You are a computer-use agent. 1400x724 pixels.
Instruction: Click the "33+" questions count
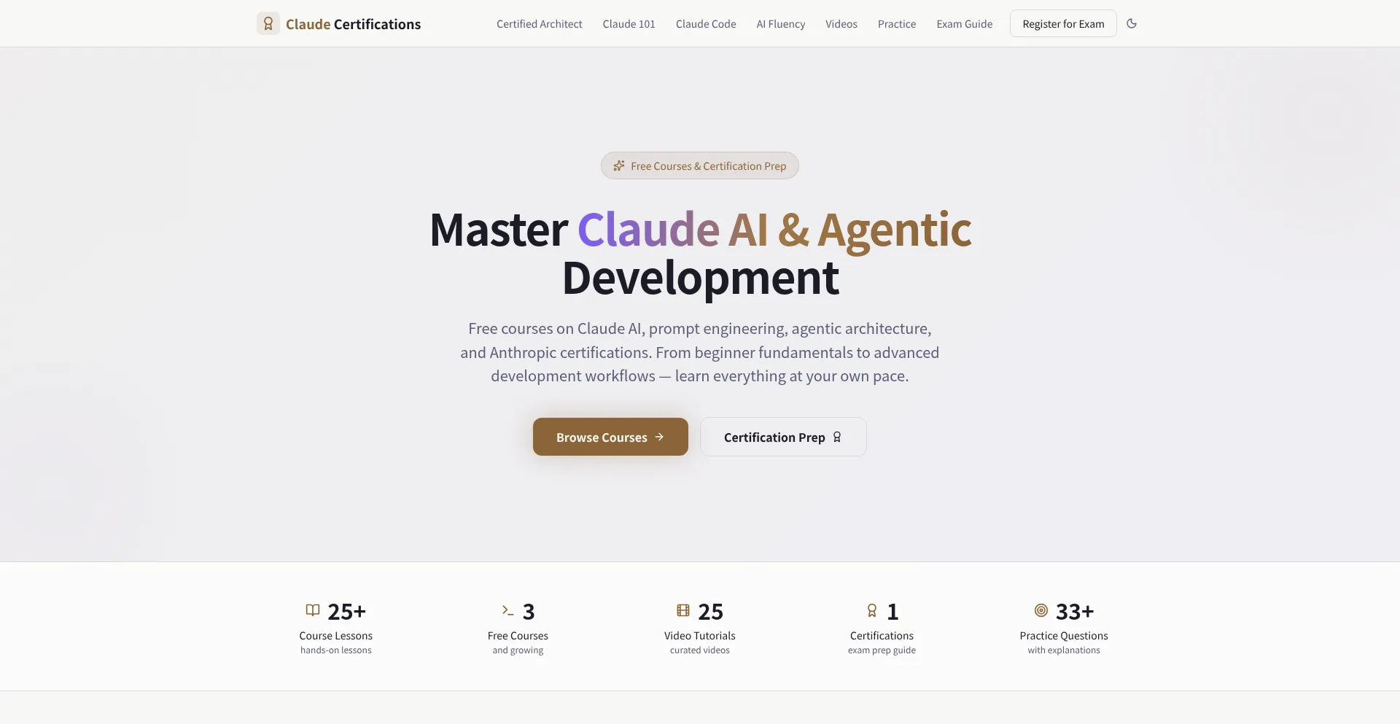(1075, 611)
